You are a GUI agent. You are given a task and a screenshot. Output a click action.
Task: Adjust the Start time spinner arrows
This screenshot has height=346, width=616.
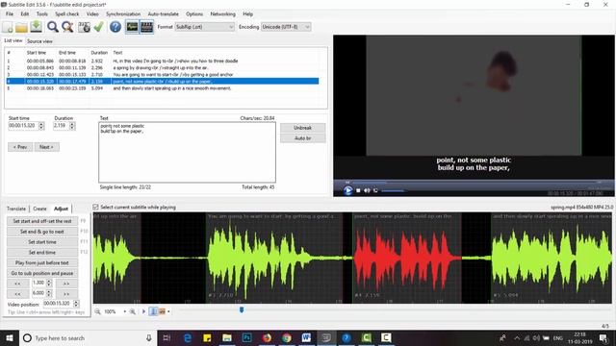coord(41,126)
